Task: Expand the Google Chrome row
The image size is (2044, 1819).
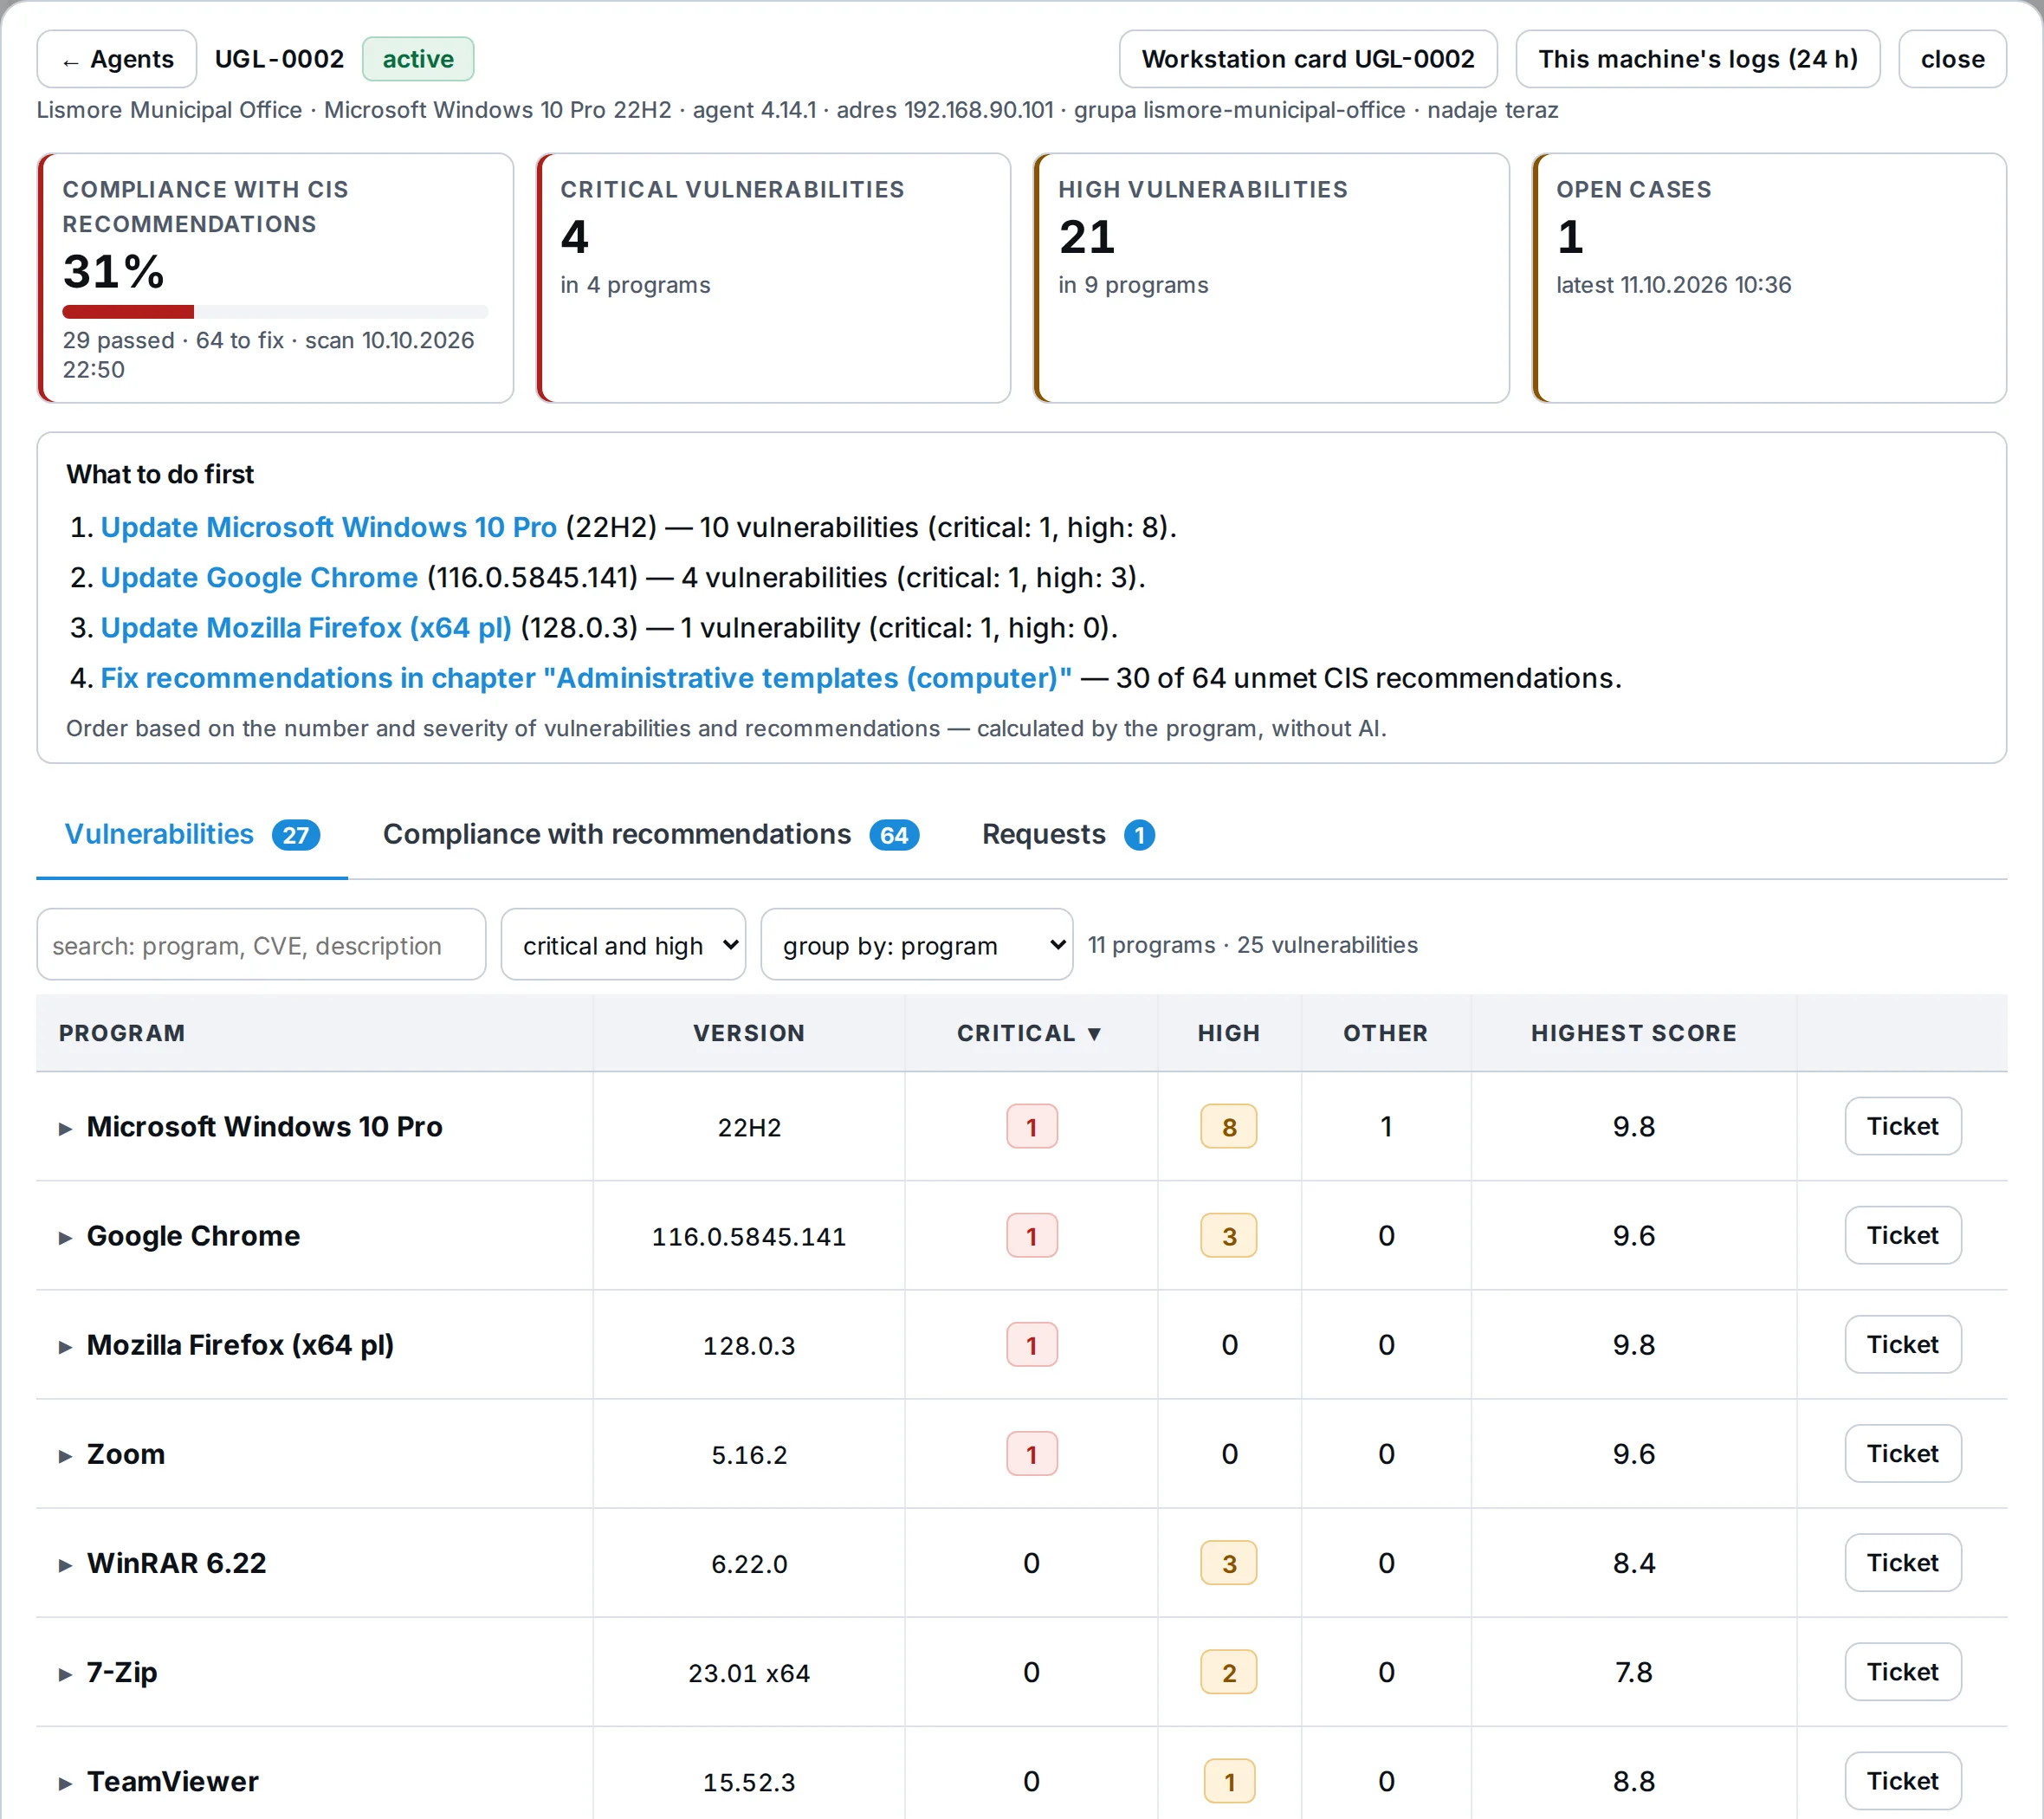Action: coord(65,1237)
